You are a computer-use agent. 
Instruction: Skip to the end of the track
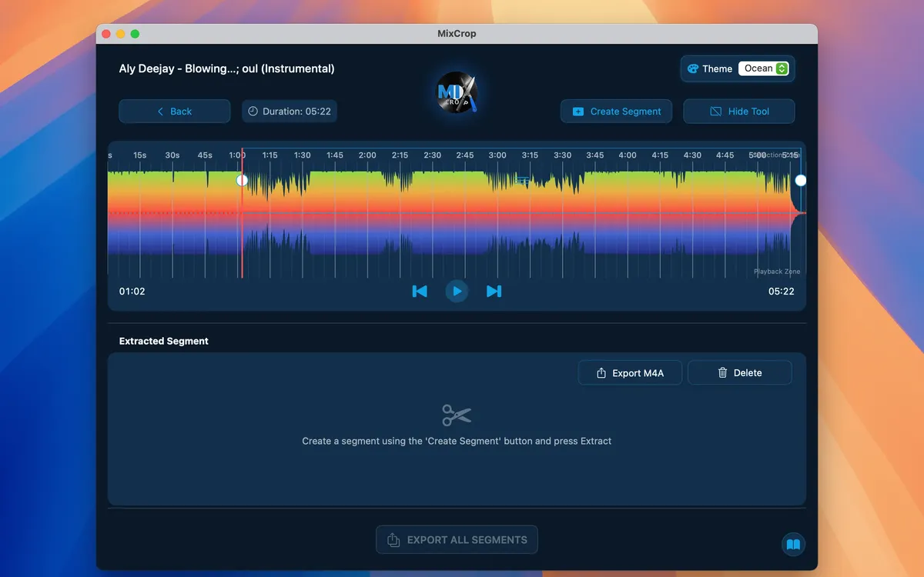pyautogui.click(x=494, y=291)
